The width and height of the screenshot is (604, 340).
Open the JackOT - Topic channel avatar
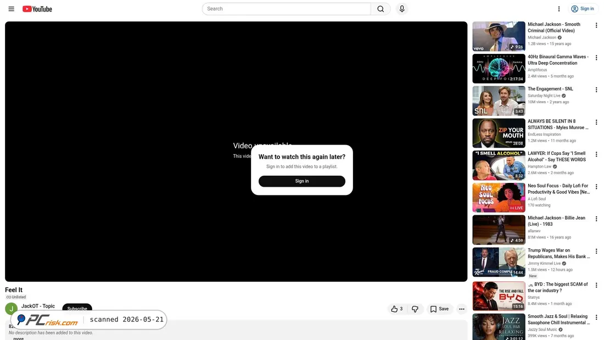coord(11,309)
